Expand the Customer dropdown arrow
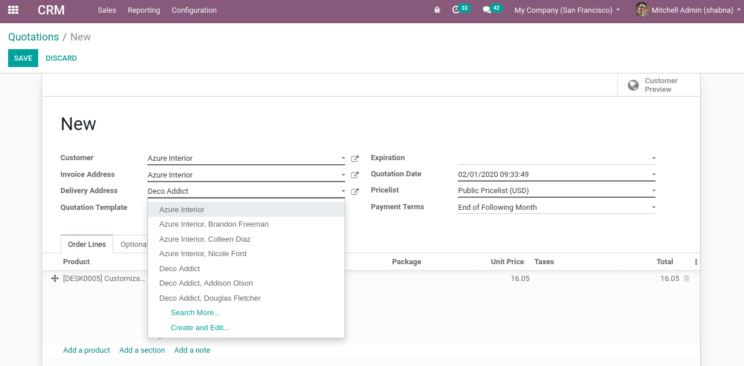 [343, 158]
